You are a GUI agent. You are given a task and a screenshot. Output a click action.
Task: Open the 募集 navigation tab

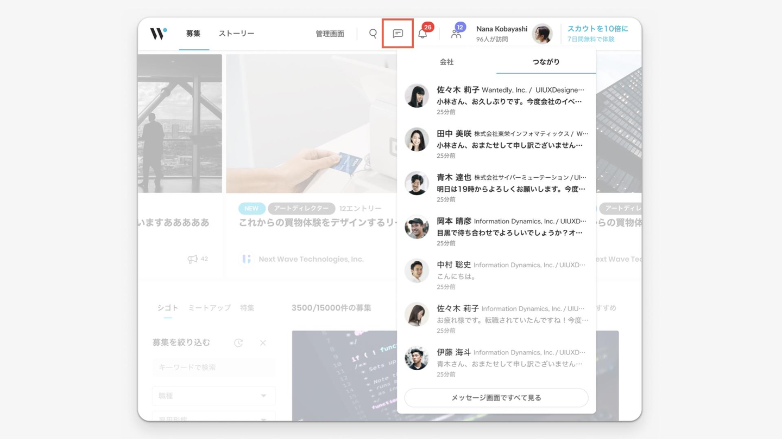click(x=193, y=34)
